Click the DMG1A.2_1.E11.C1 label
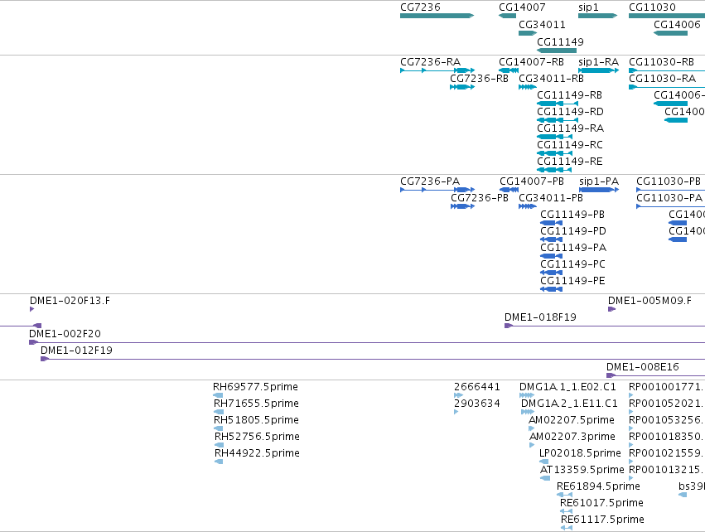 (569, 404)
